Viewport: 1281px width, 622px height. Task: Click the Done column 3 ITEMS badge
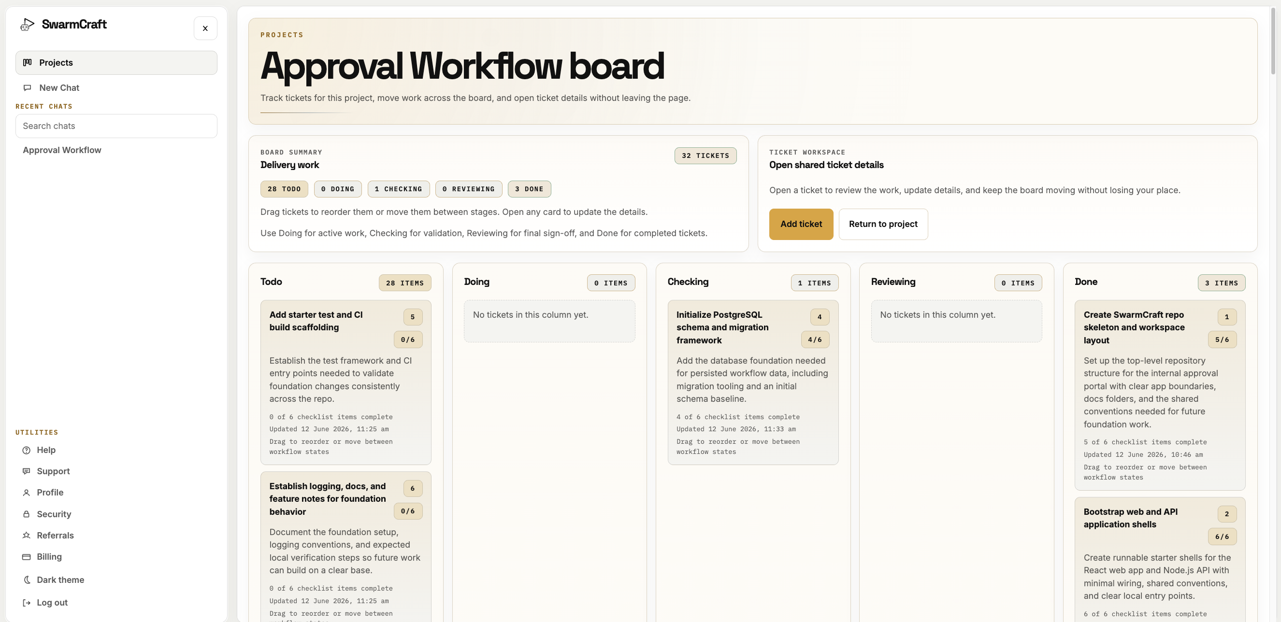[x=1222, y=283]
